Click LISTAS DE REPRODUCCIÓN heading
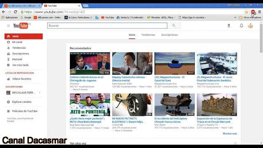Viewport: 263px width, 148px height. pyautogui.click(x=20, y=73)
